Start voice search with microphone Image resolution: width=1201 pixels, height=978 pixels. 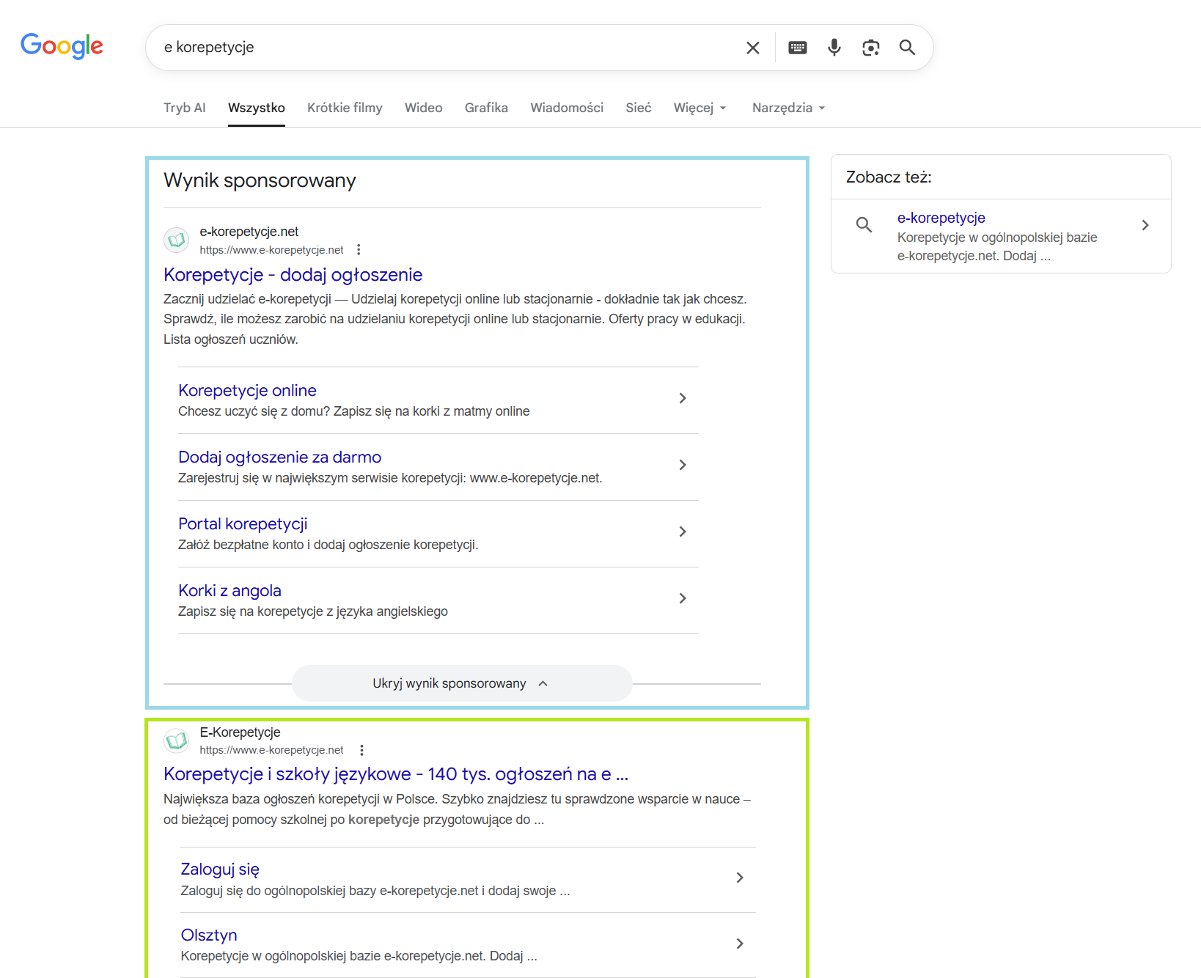coord(834,48)
